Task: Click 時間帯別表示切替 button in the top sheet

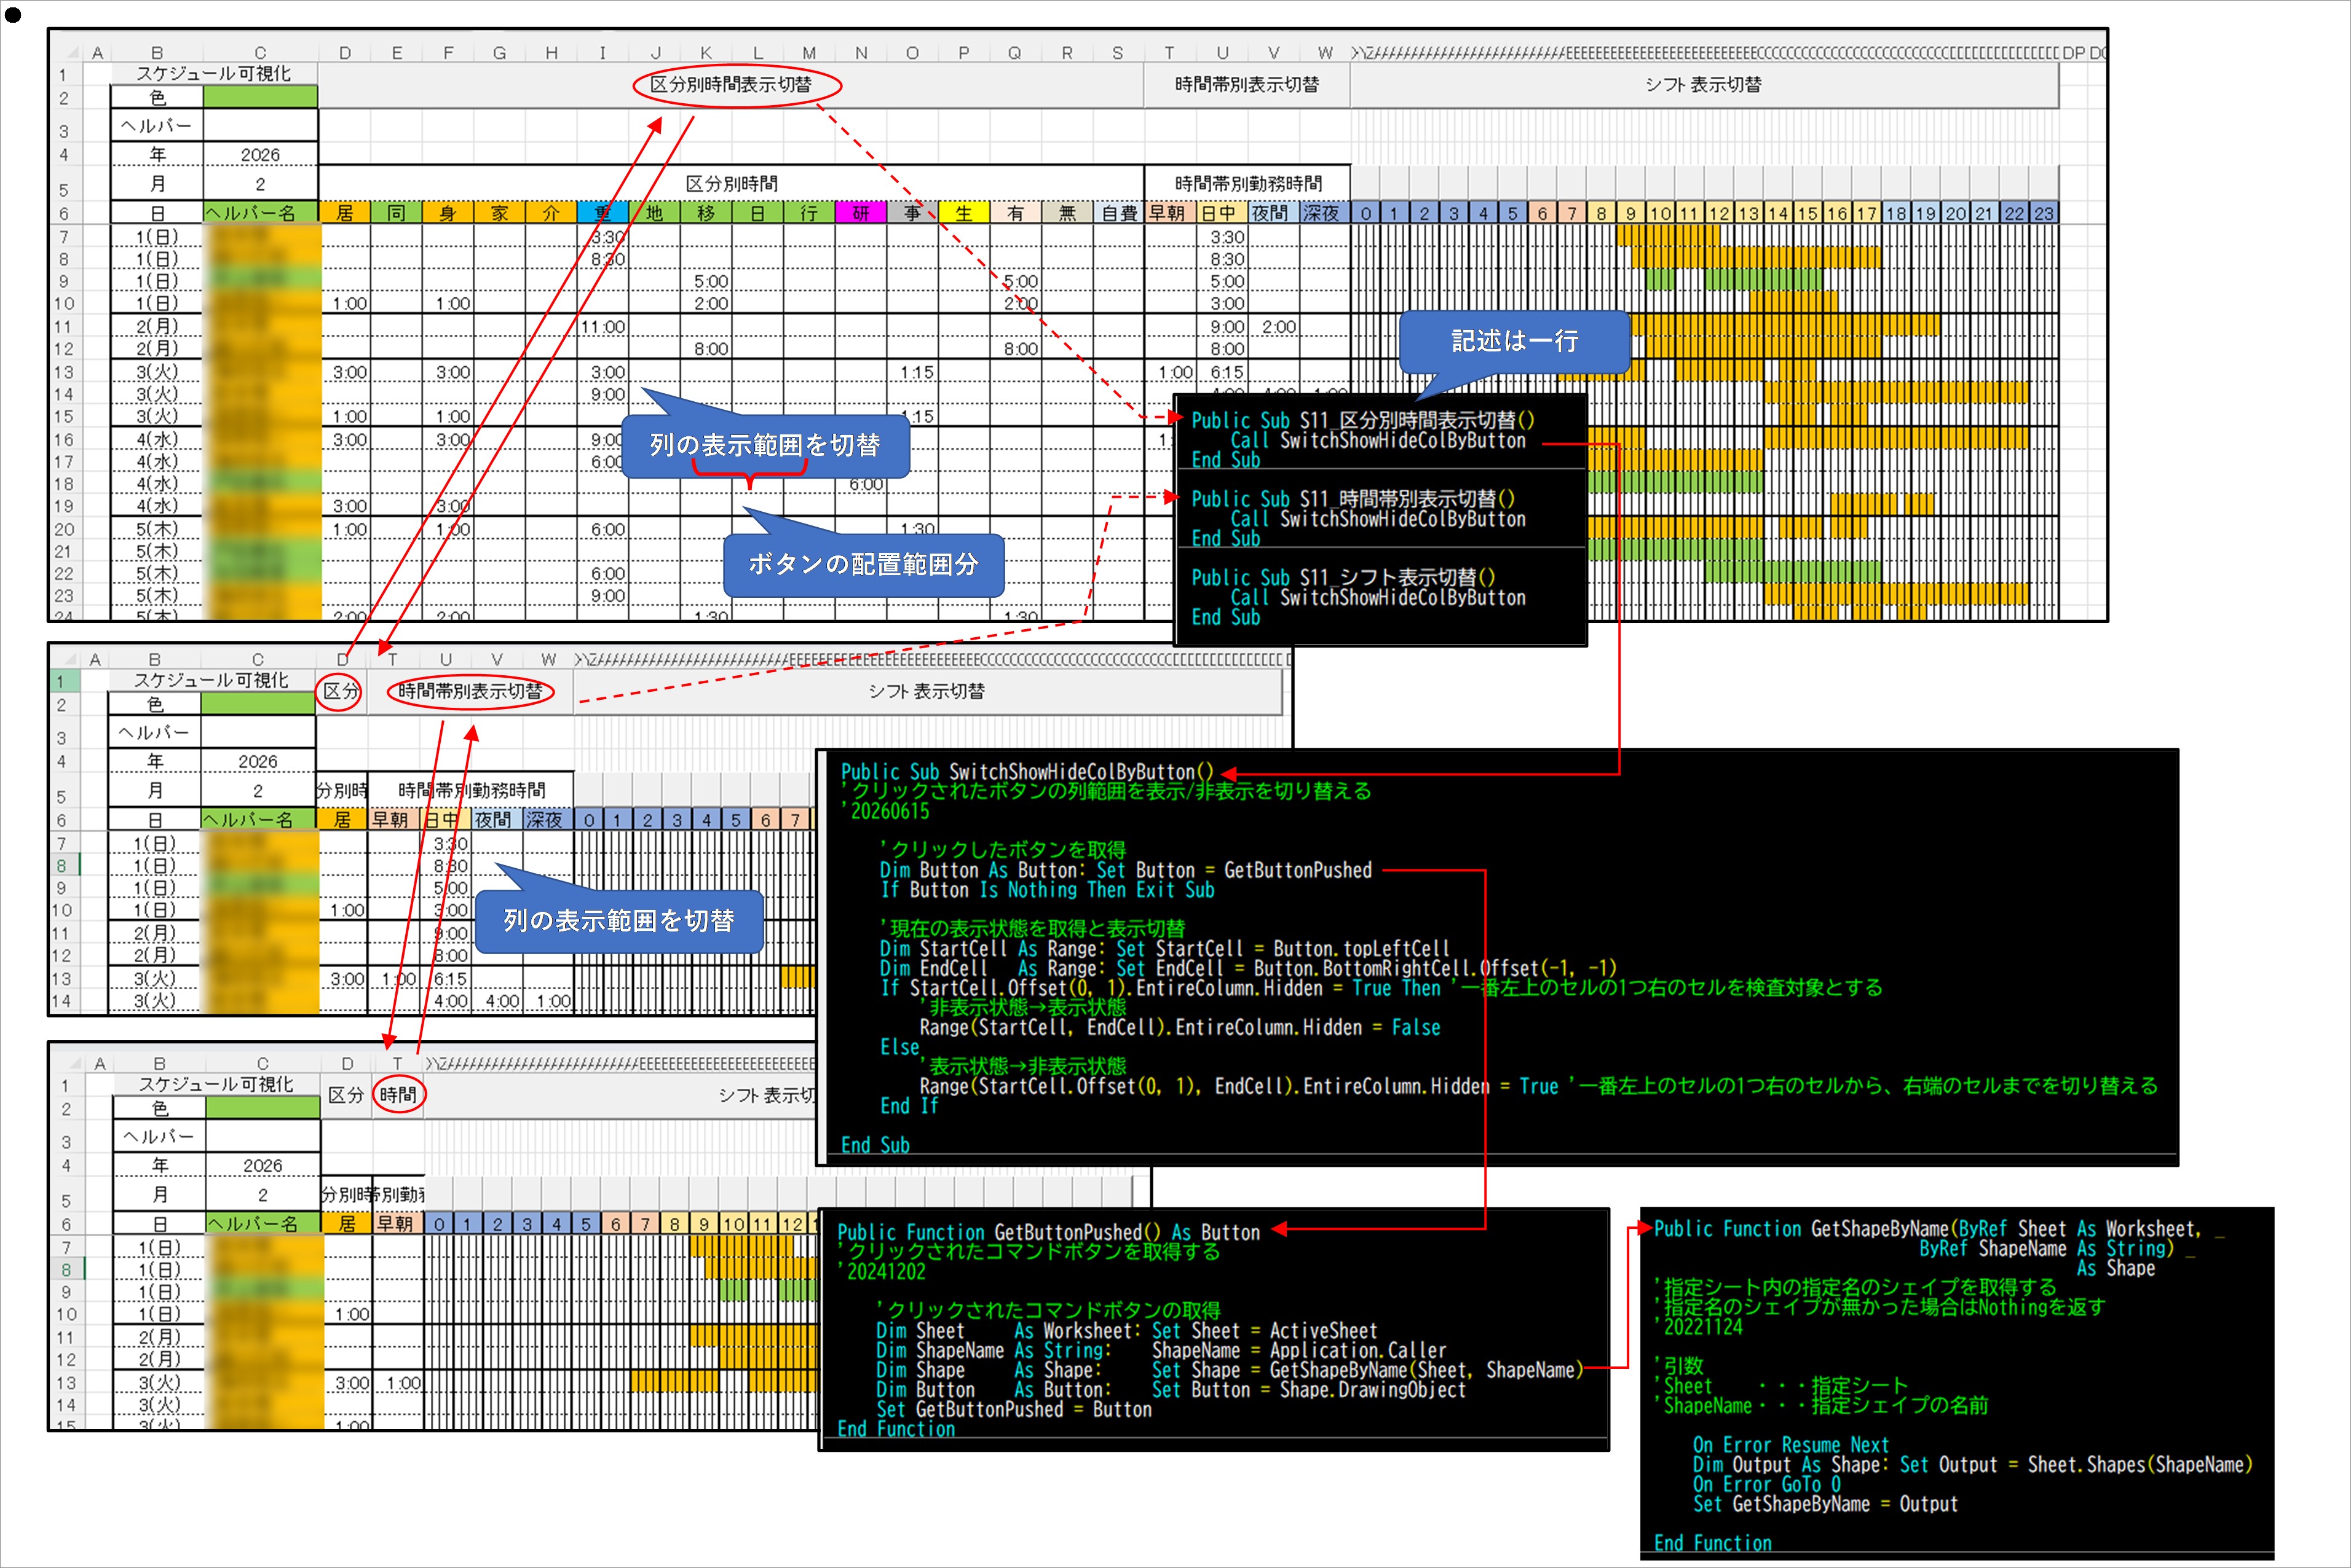Action: 1247,85
